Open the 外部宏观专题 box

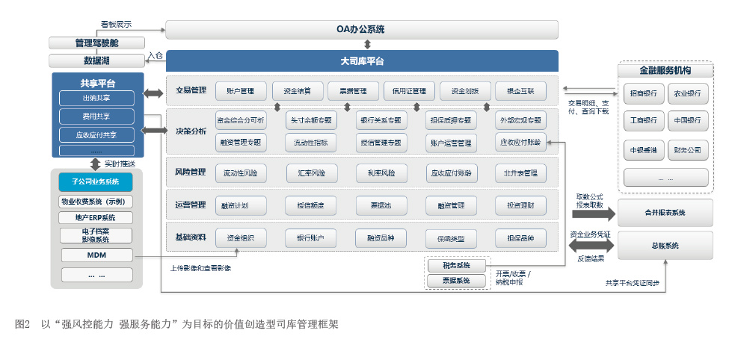click(521, 120)
